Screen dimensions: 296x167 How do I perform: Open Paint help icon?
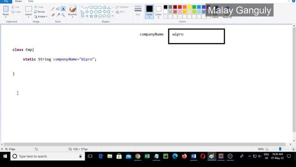tap(294, 1)
